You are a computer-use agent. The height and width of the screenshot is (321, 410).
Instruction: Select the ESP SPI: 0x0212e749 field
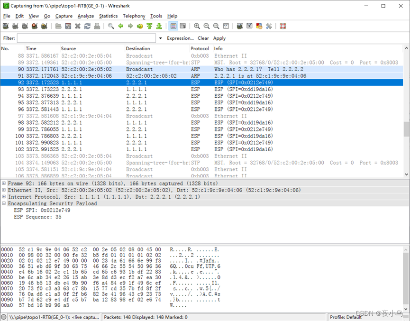point(42,210)
